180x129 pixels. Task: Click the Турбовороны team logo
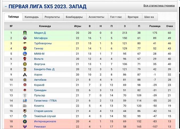tap(25, 43)
